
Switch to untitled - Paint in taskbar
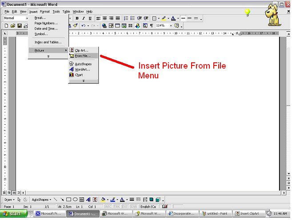tap(216, 214)
